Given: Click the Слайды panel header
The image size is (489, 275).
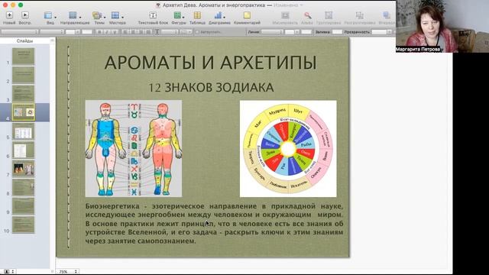Looking at the screenshot, I should click(x=24, y=40).
